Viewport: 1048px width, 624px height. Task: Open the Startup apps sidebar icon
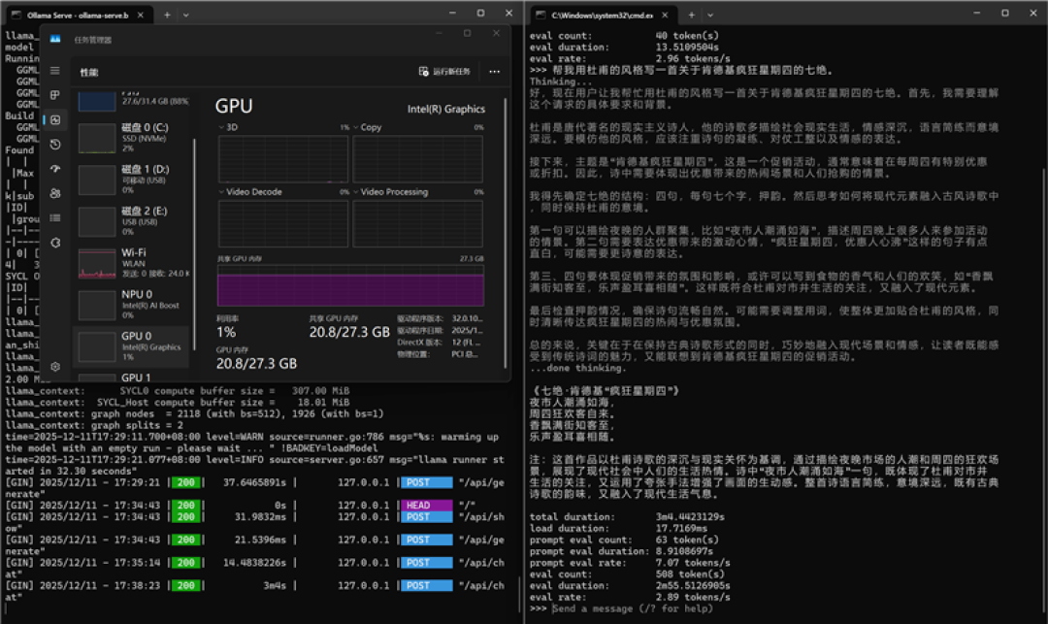(54, 169)
